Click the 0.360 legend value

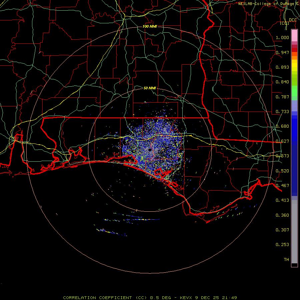pos(282,215)
